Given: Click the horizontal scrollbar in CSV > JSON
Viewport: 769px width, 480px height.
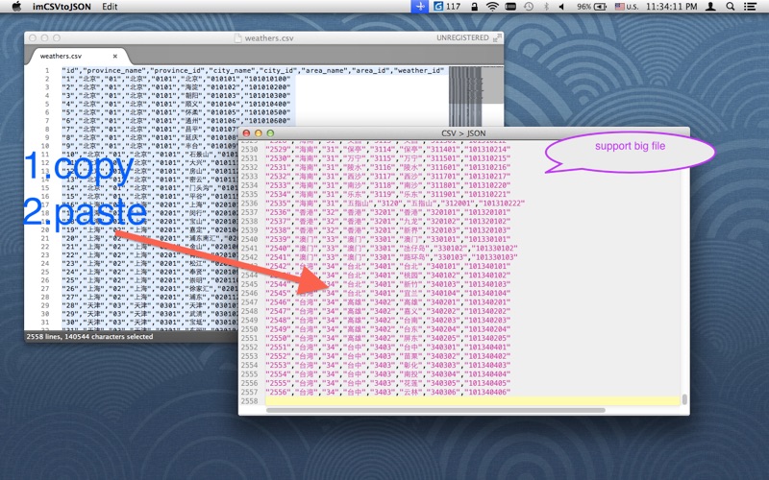Looking at the screenshot, I should tap(435, 411).
